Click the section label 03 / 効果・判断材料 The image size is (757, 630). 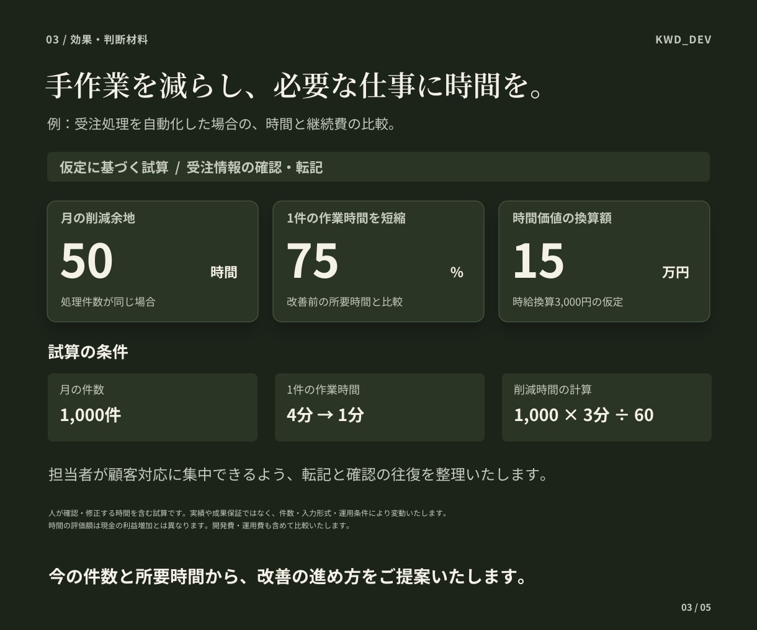[97, 40]
